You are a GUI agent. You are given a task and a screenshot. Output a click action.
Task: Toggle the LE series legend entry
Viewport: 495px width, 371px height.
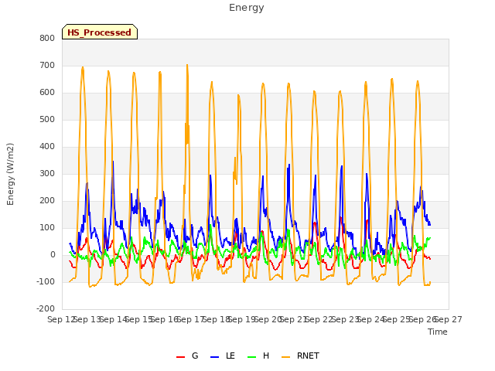click(223, 356)
